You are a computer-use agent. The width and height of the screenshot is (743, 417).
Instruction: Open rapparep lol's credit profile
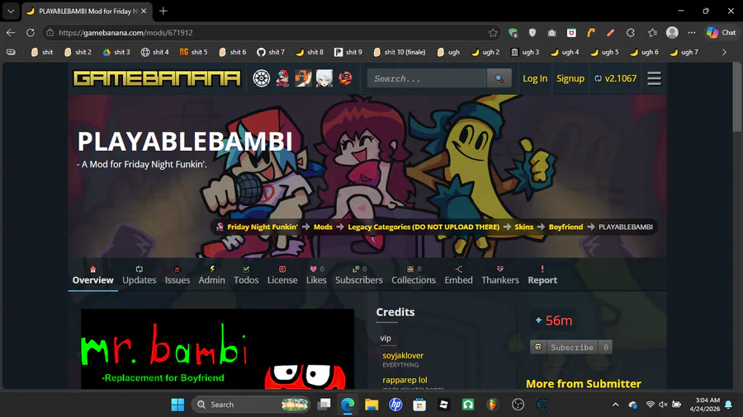coord(405,380)
